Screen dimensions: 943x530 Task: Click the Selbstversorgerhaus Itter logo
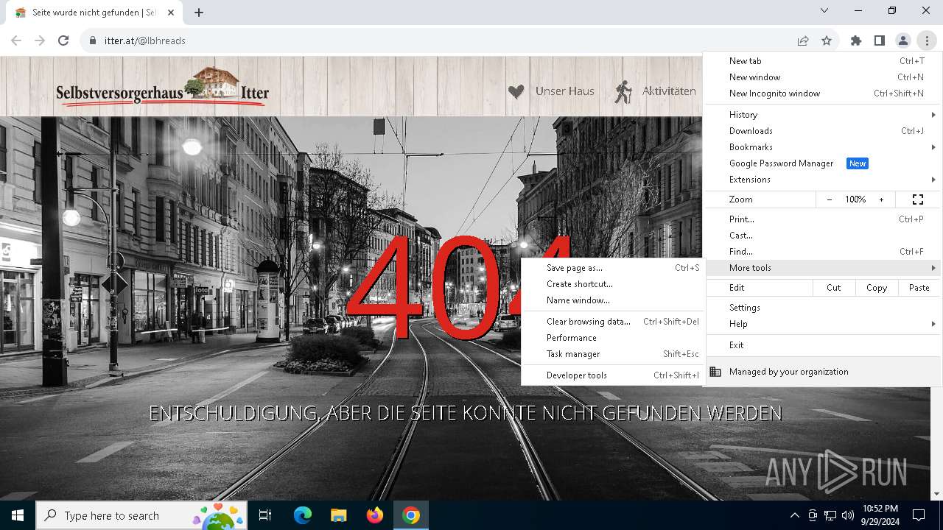pyautogui.click(x=162, y=87)
